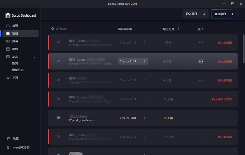The height and width of the screenshot is (155, 245).
Task: Click the search magnifier icon
Action: [x=53, y=29]
